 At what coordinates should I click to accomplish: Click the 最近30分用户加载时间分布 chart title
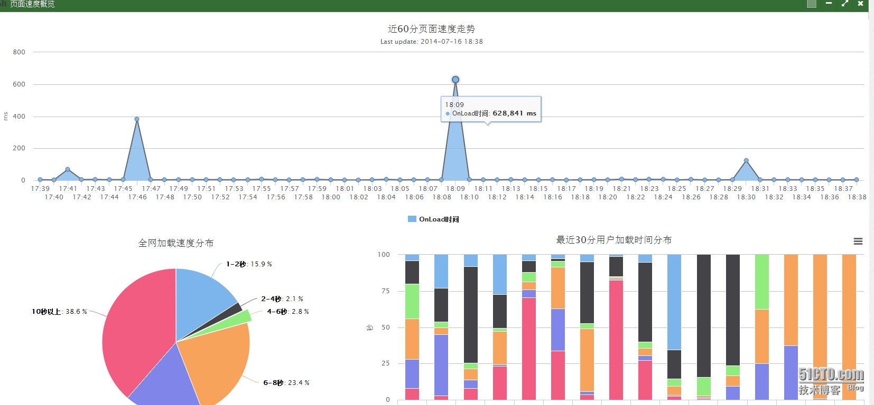(x=613, y=240)
